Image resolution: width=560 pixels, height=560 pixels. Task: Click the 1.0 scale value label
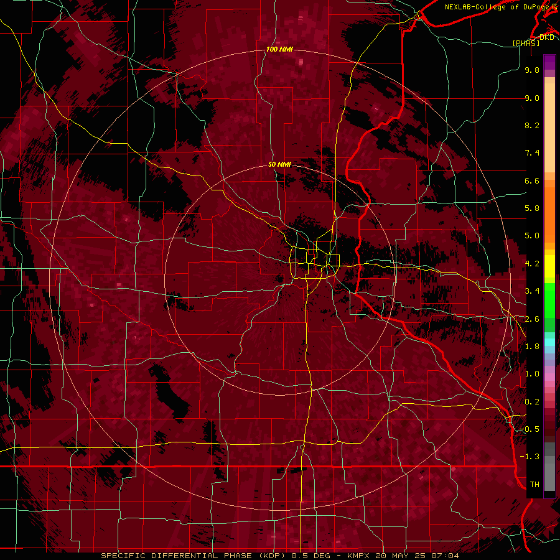click(x=532, y=374)
